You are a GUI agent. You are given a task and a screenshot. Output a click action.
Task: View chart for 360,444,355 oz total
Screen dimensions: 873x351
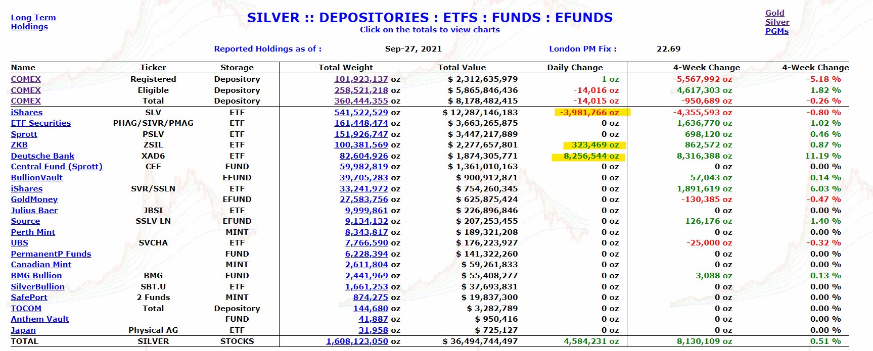(x=361, y=101)
